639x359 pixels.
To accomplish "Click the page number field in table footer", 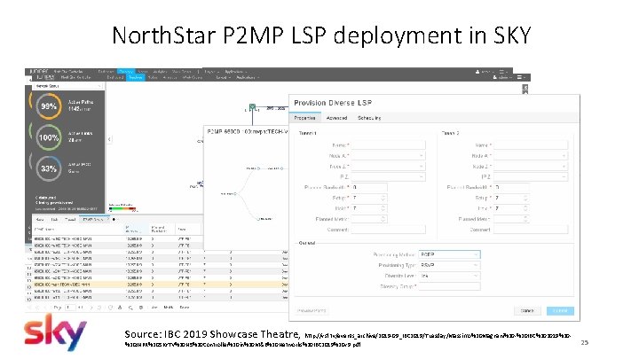I will click(70, 308).
